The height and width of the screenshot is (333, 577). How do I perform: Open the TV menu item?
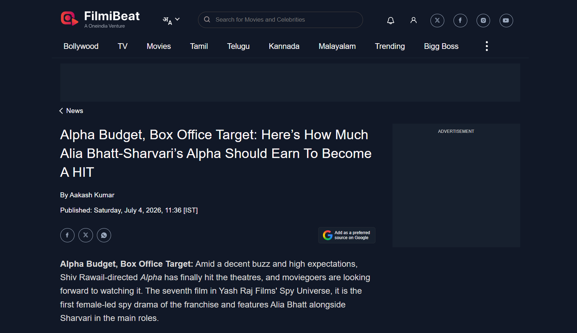123,46
